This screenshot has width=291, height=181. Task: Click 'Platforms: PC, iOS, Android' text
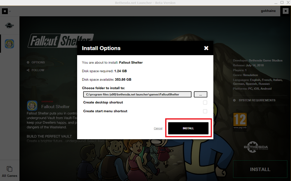pos(252,89)
